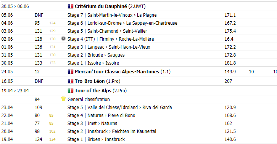Open Stage 2 Innsbruck to Feichten im Kaunertal
Image resolution: width=277 pixels, height=144 pixels.
112,131
